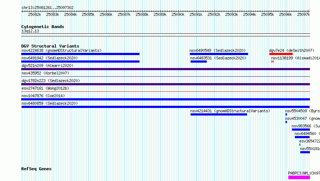The width and height of the screenshot is (320, 181).
Task: Open nsv6490549 (Sedlazeck2020) label
Action: [218, 50]
